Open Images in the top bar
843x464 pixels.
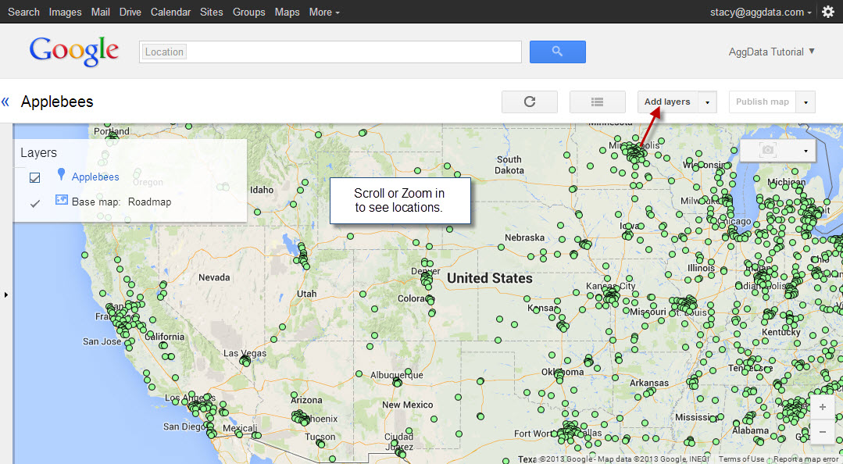[65, 12]
